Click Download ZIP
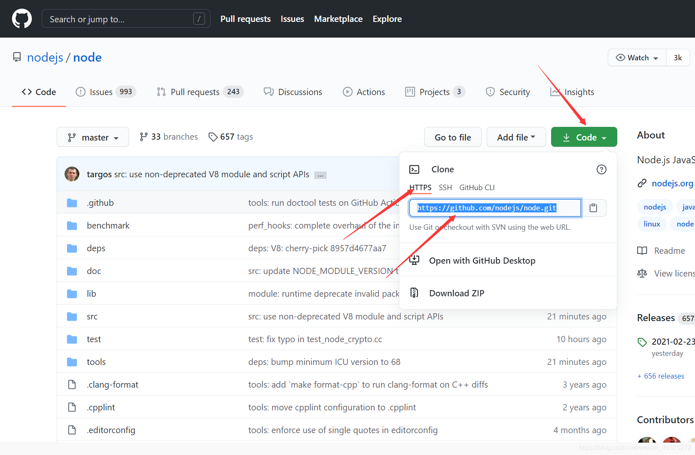This screenshot has height=455, width=695. click(x=456, y=293)
